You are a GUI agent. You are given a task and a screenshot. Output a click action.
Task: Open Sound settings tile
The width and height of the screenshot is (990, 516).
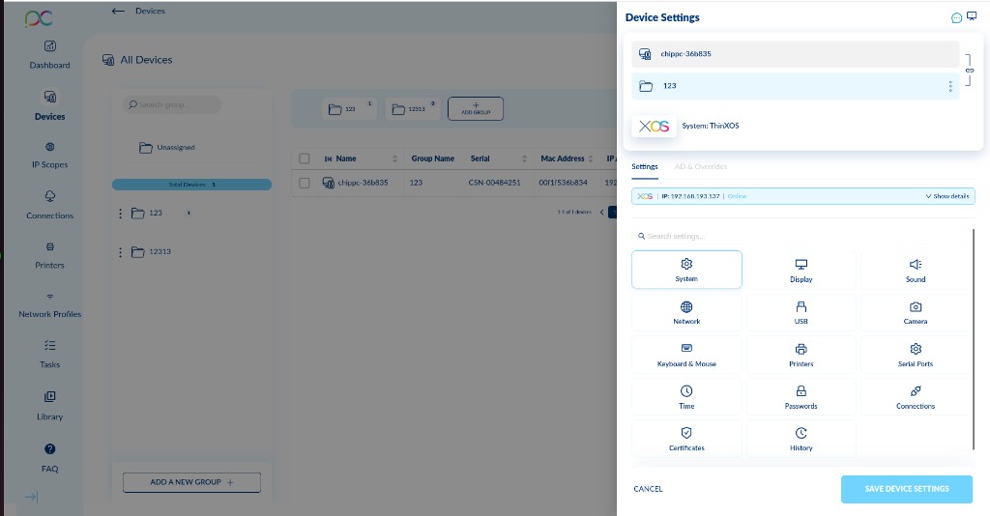point(915,270)
